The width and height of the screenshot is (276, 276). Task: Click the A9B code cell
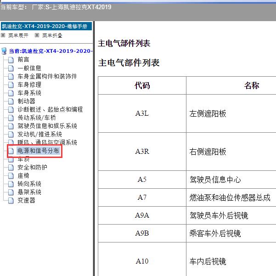[142, 233]
